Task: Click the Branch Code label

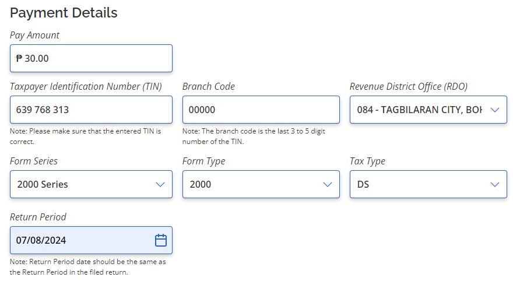Action: [209, 87]
